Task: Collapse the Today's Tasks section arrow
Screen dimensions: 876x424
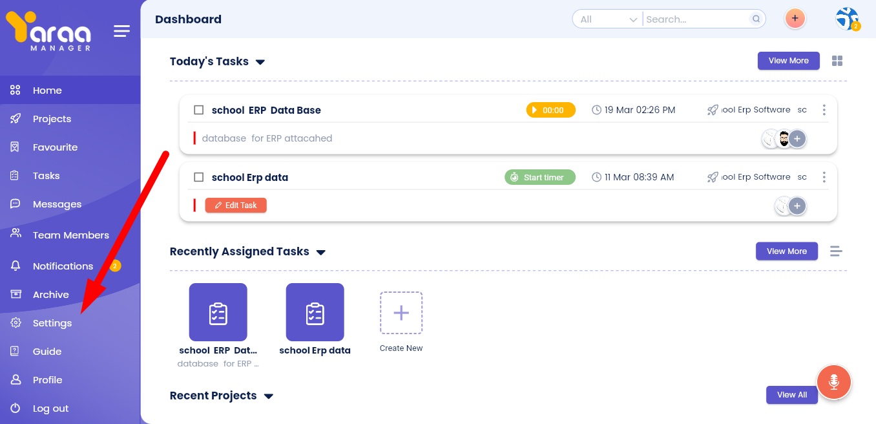Action: tap(260, 62)
